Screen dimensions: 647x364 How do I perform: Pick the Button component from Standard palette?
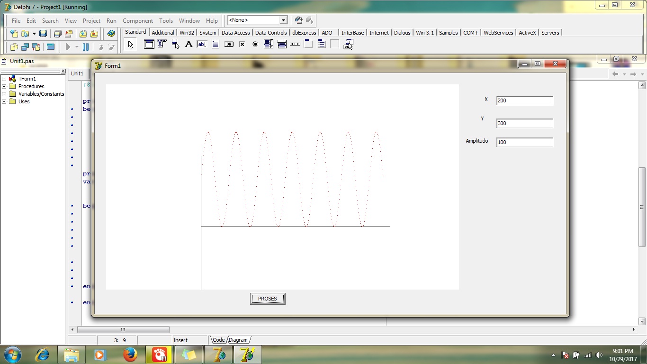click(229, 44)
